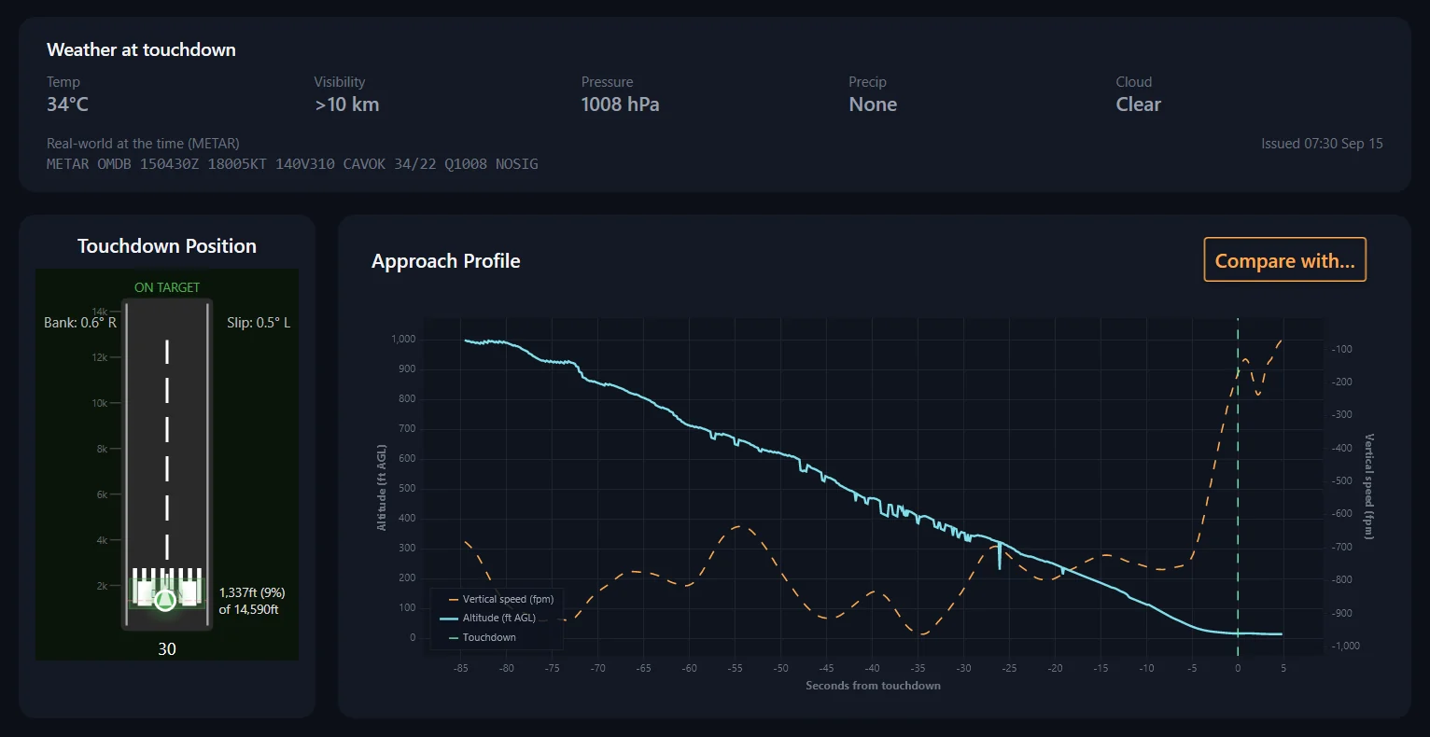This screenshot has width=1430, height=737.
Task: Click the "Precip" label
Action: 867,82
